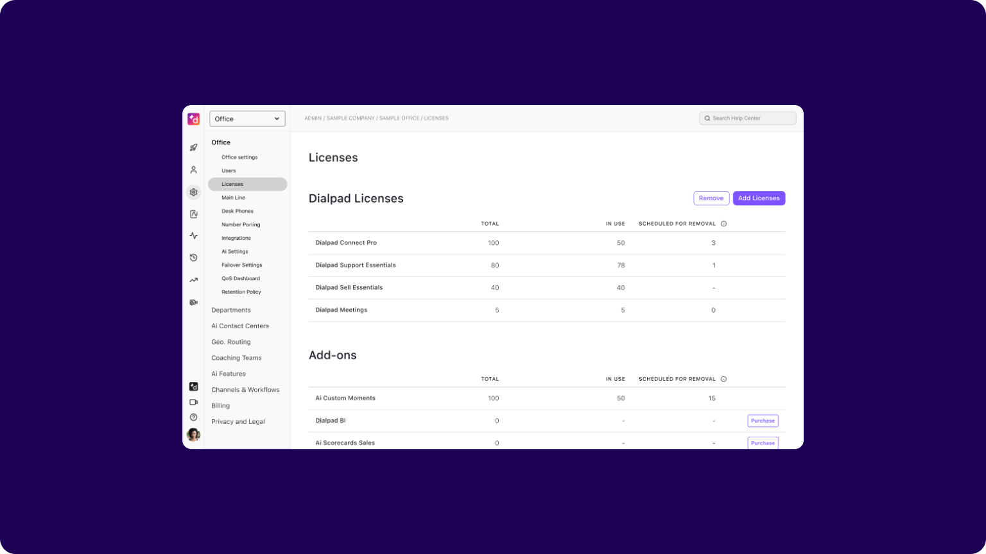
Task: Purchase the Dialpad BI add-on
Action: 763,421
